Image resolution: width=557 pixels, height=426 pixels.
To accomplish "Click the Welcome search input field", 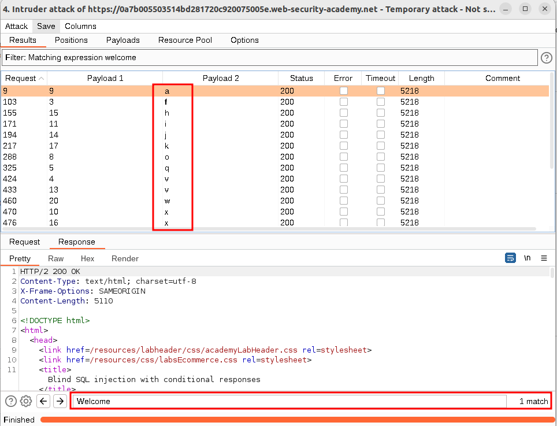I will point(289,401).
